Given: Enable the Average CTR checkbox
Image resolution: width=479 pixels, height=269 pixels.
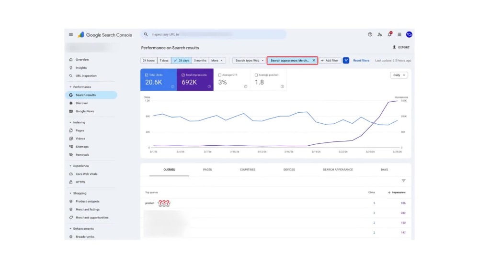Looking at the screenshot, I should (220, 75).
